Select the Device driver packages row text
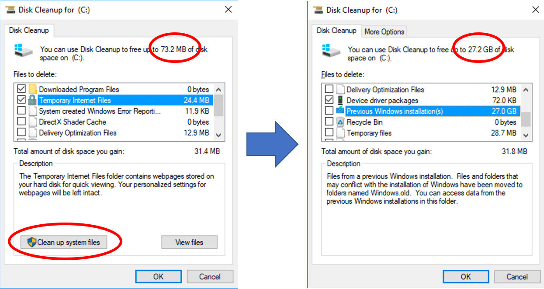The width and height of the screenshot is (544, 289). coord(382,100)
